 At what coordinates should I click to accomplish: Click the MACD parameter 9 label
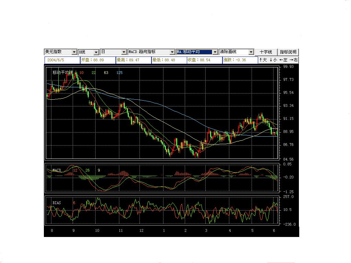(99, 170)
